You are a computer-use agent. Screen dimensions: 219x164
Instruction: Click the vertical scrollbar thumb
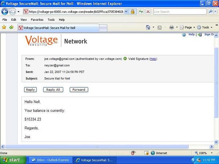click(216, 83)
